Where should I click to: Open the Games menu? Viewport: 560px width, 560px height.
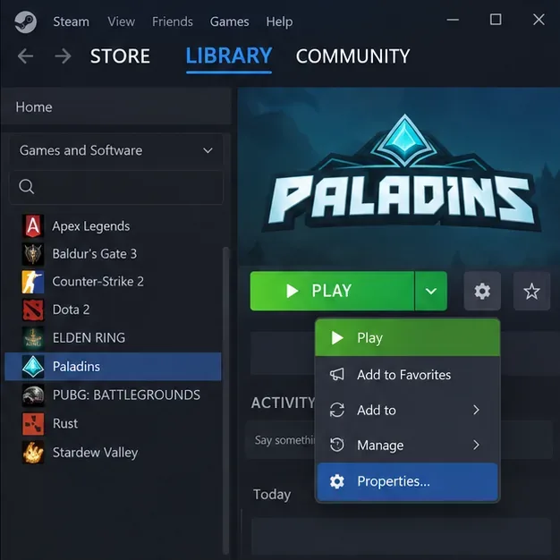coord(229,21)
